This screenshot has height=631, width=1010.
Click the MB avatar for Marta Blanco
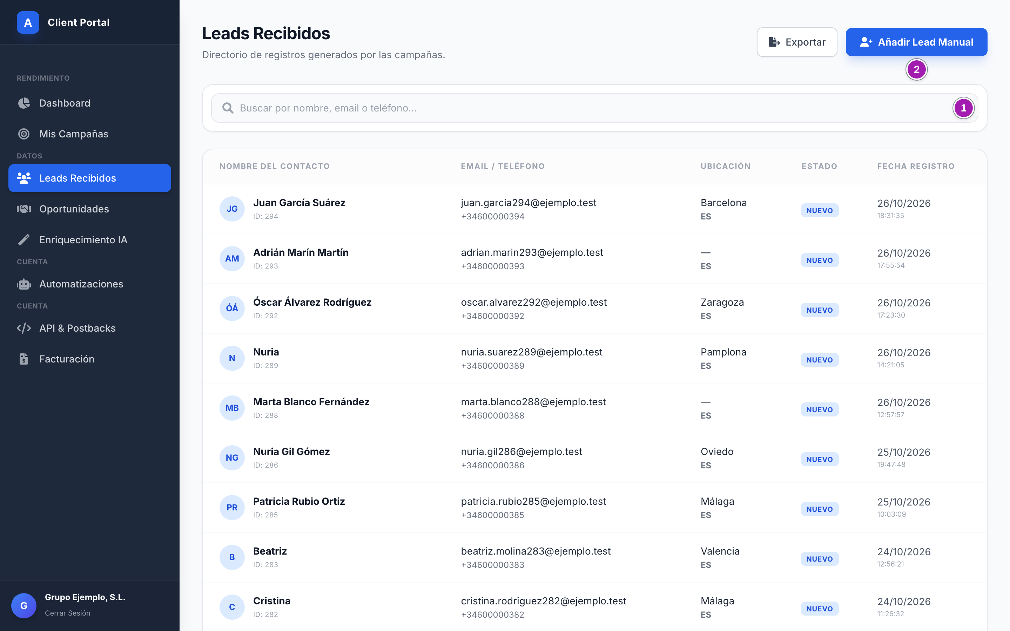pos(232,408)
